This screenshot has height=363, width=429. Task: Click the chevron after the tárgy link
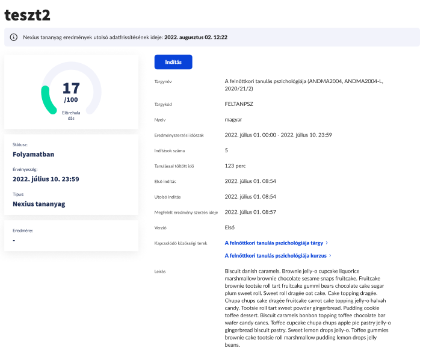tap(327, 243)
